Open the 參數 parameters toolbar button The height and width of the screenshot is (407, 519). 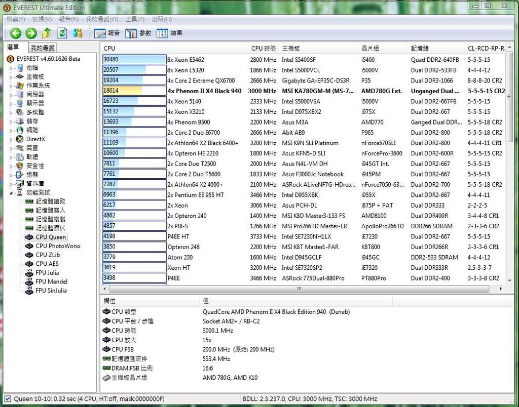point(138,33)
